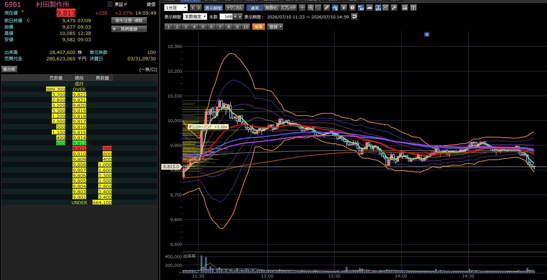Go to the next chart with right arrow
This screenshot has width=547, height=280.
coord(199,8)
